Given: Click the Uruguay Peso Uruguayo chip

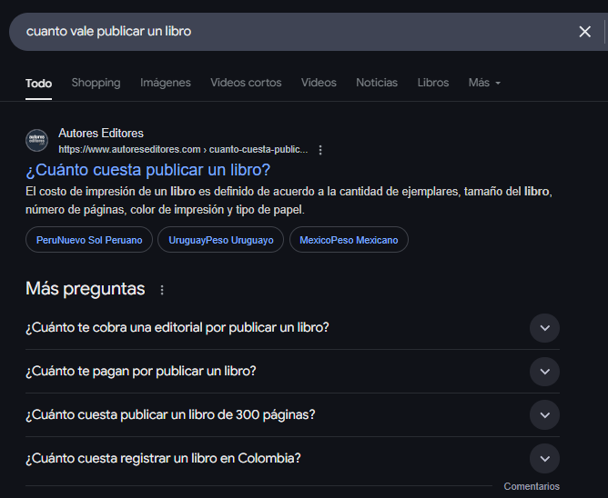Looking at the screenshot, I should tap(221, 240).
